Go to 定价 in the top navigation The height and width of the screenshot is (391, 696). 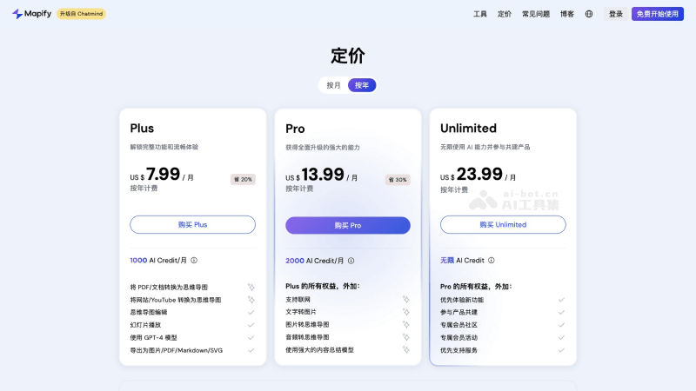coord(505,14)
